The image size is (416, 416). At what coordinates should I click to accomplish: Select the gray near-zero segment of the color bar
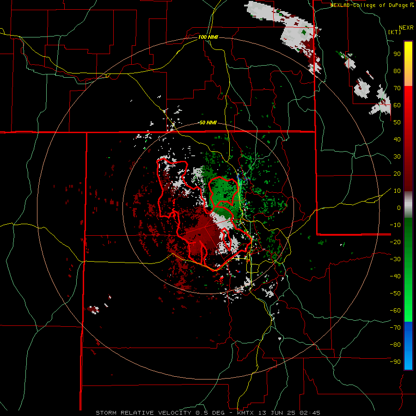[x=408, y=205]
